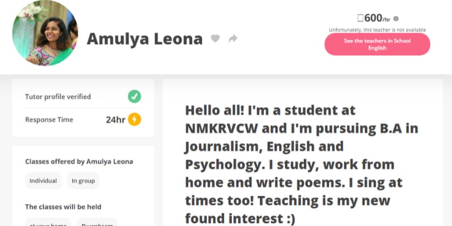Choose the at your home option
Screen dimensions: 452x226
click(x=48, y=223)
